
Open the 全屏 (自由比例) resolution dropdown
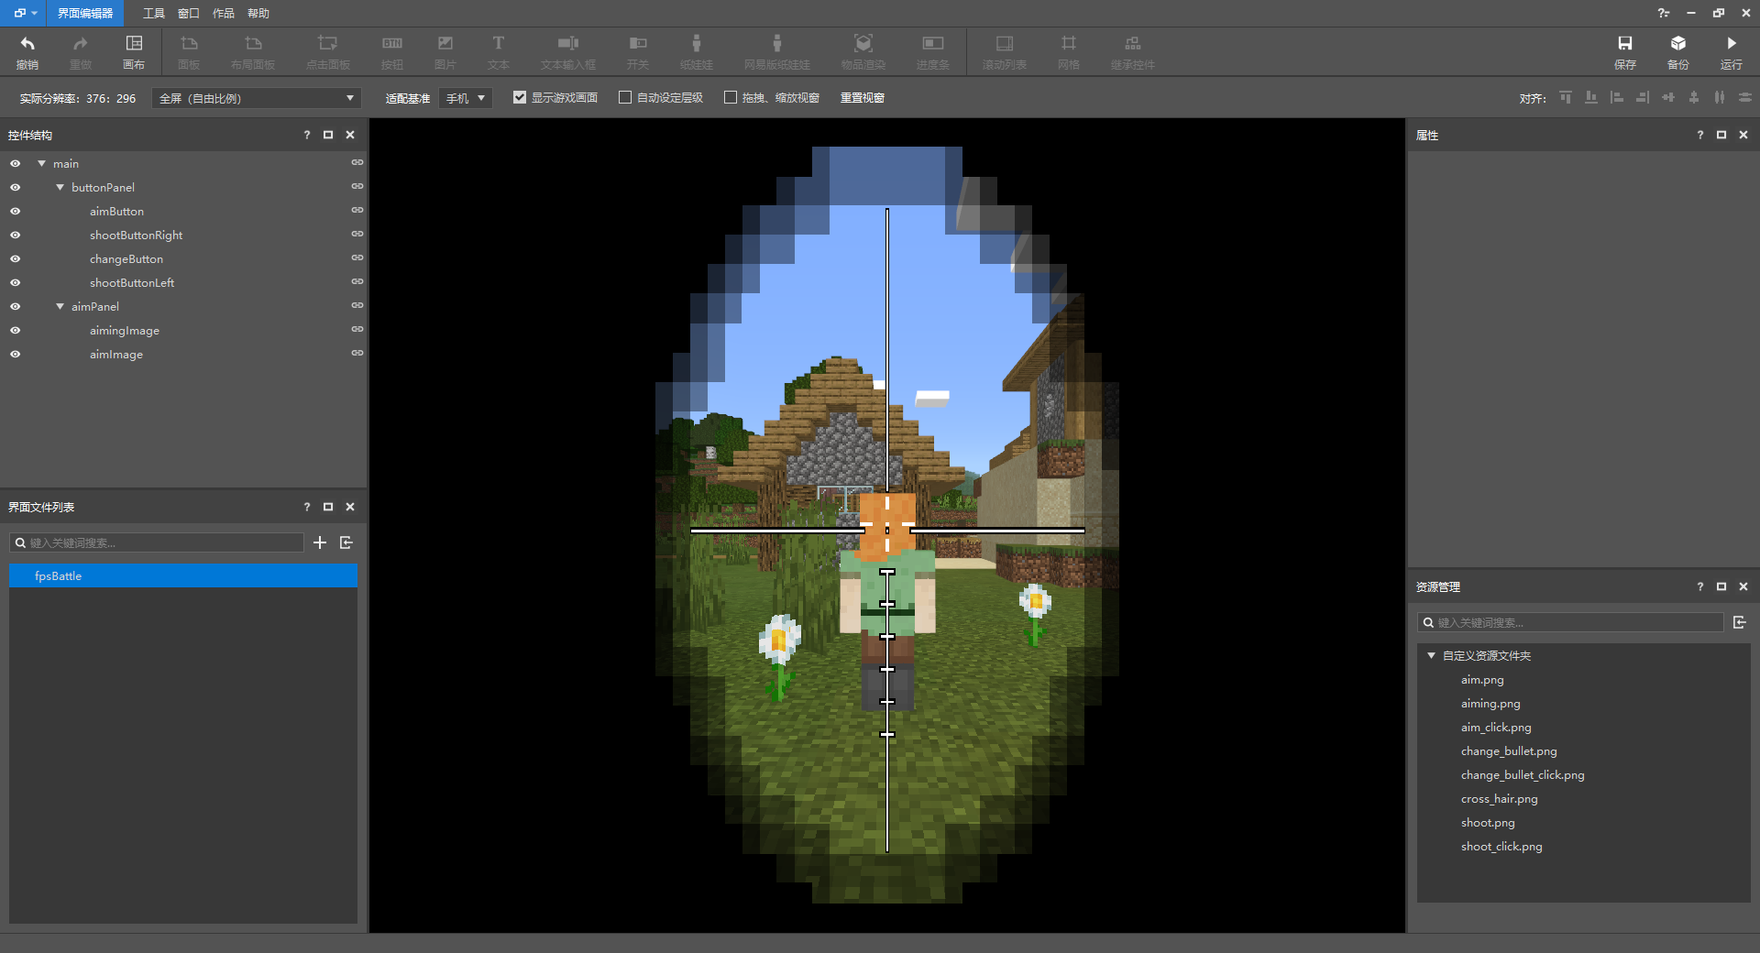click(x=256, y=98)
